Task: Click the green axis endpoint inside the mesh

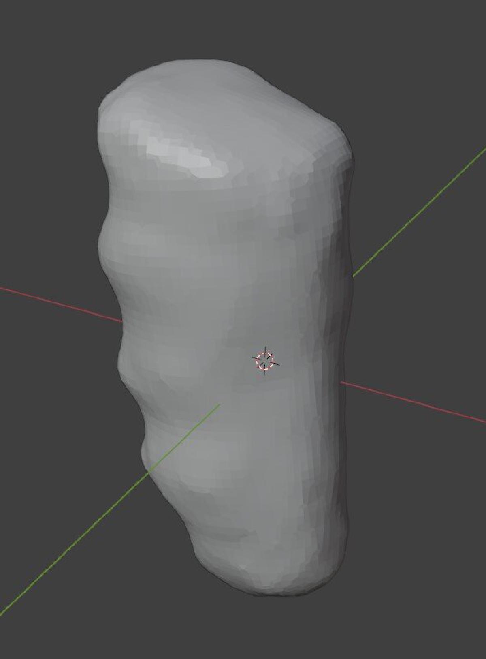Action: click(219, 404)
